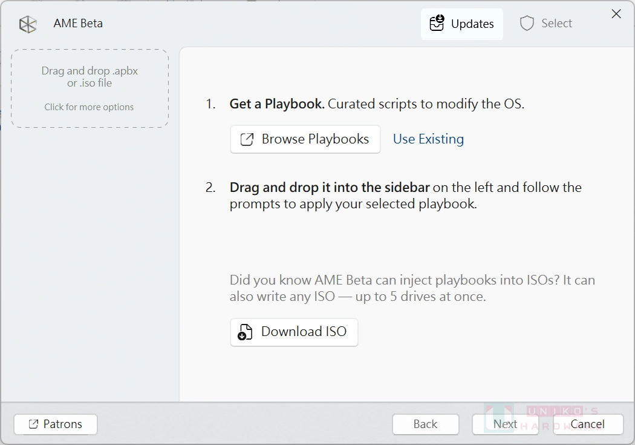Cancel the playbook wizard
The image size is (635, 445).
tap(587, 424)
